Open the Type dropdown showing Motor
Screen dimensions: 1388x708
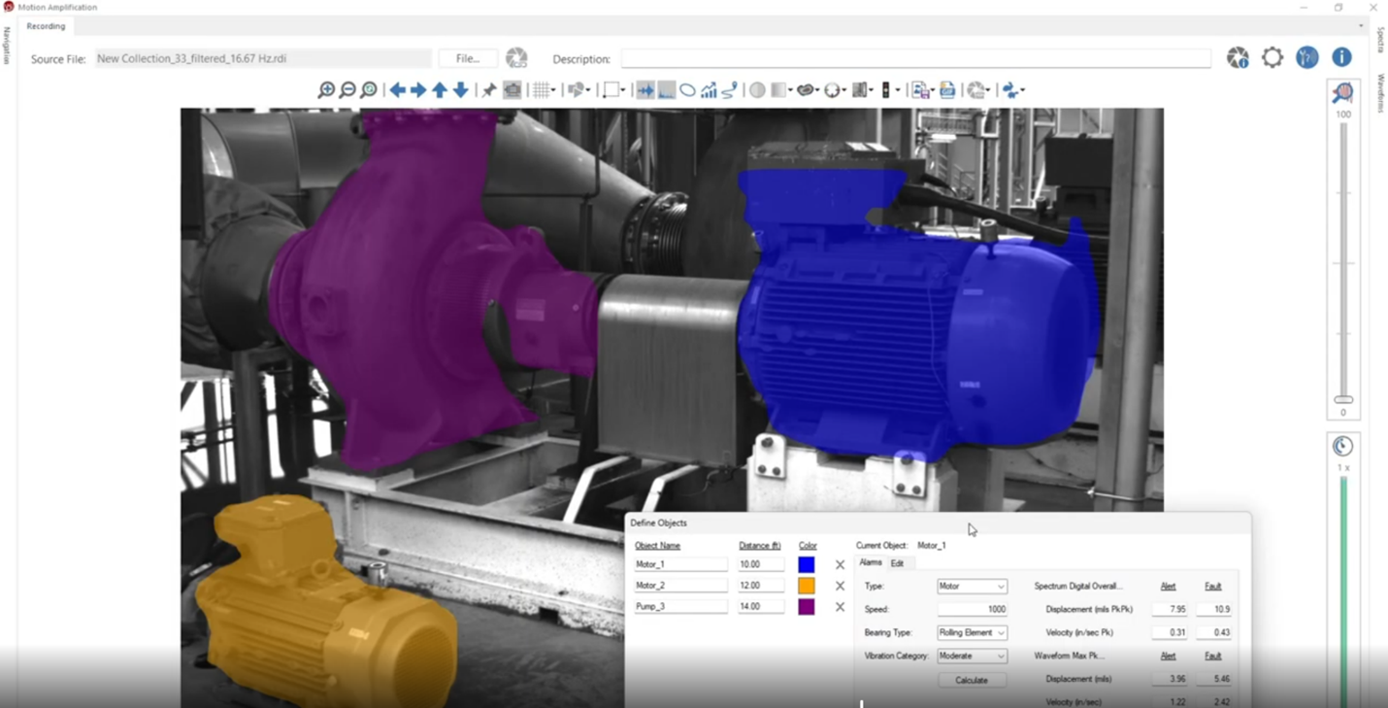coord(972,587)
